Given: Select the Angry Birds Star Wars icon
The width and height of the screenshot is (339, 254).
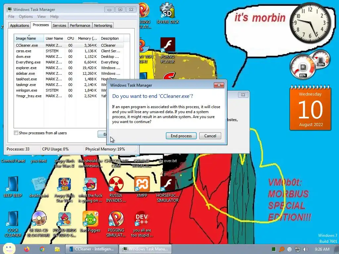Looking at the screenshot, I should [65, 190].
